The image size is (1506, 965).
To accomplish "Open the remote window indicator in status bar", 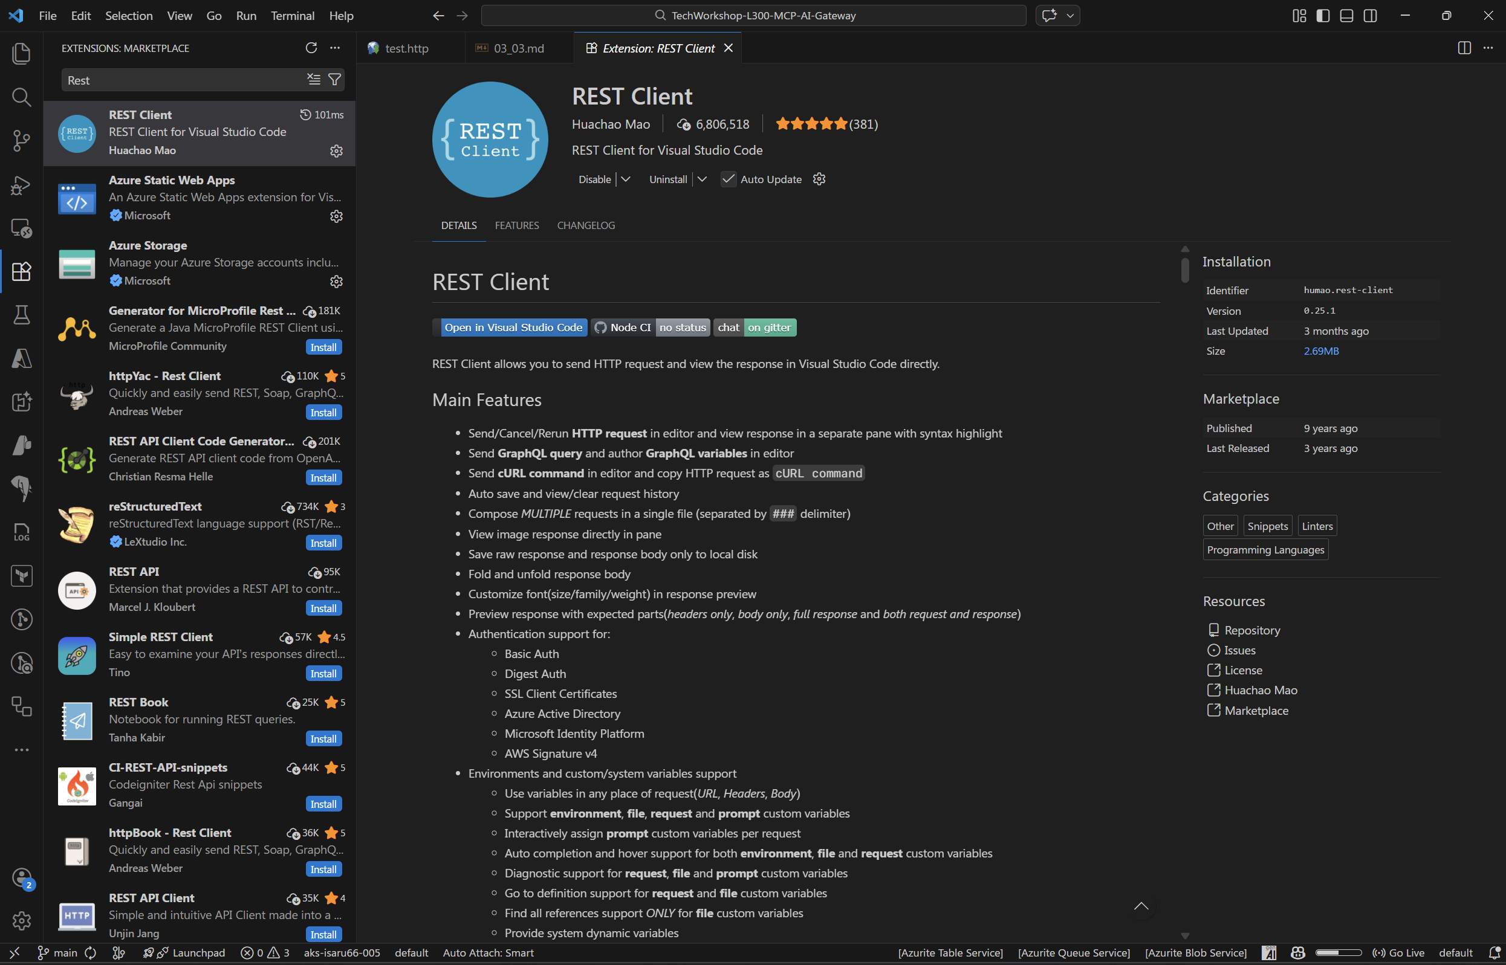I will (15, 952).
